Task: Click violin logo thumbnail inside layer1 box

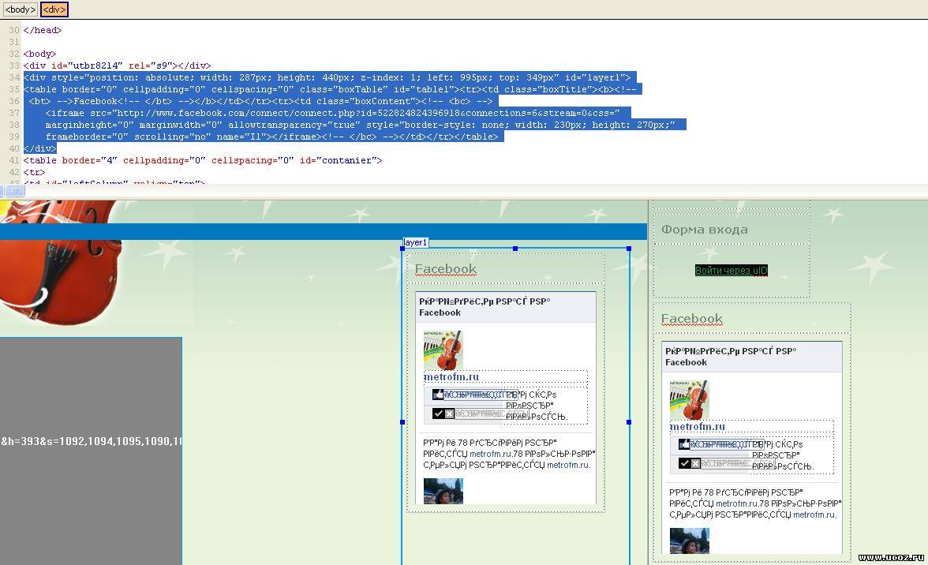Action: 443,350
